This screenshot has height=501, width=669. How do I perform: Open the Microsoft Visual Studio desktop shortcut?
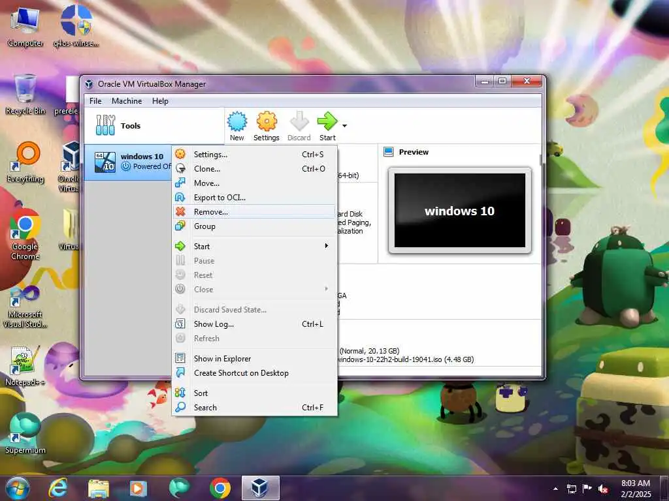click(x=25, y=307)
